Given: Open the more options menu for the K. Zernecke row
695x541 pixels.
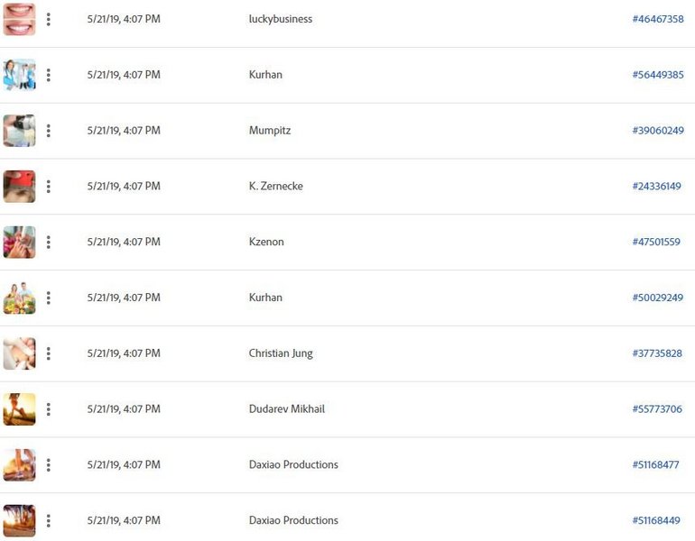Looking at the screenshot, I should pyautogui.click(x=49, y=187).
